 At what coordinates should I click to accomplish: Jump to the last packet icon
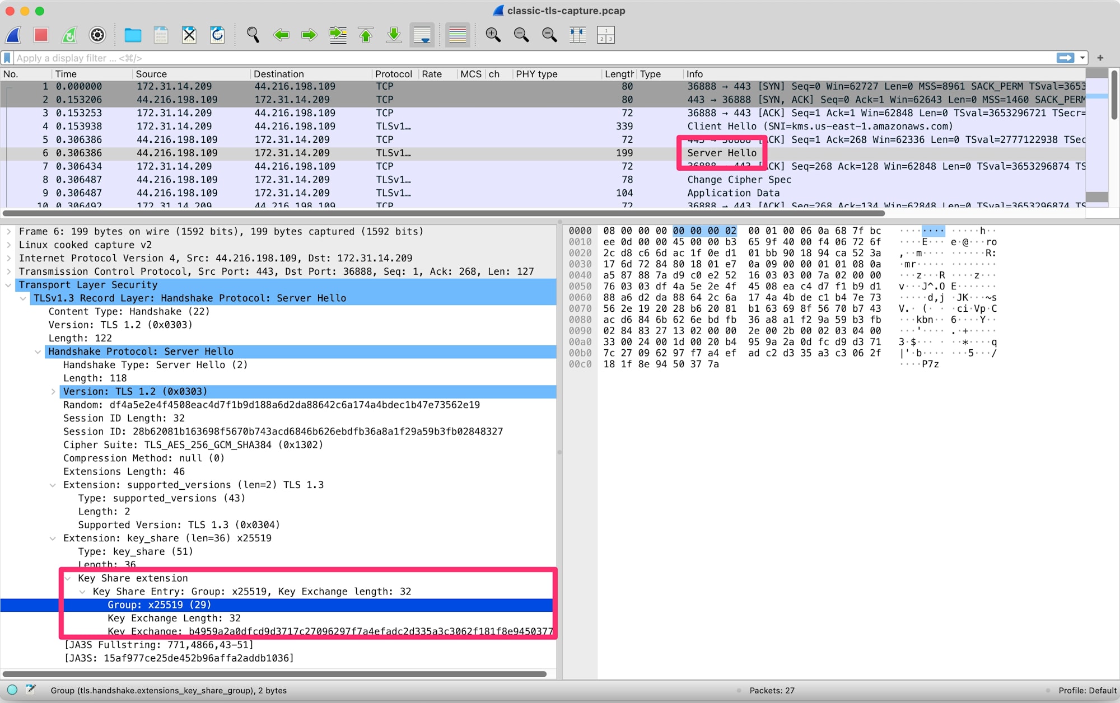pos(394,35)
